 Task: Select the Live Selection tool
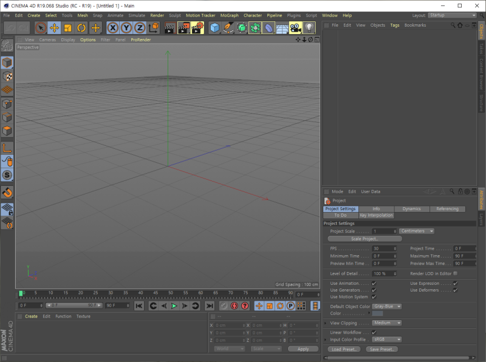click(x=41, y=28)
